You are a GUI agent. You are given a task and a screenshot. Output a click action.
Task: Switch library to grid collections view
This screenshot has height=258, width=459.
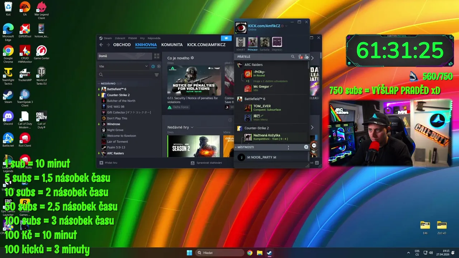tap(157, 56)
